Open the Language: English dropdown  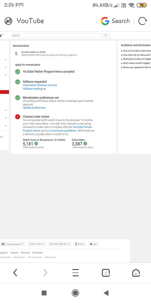click(13, 244)
